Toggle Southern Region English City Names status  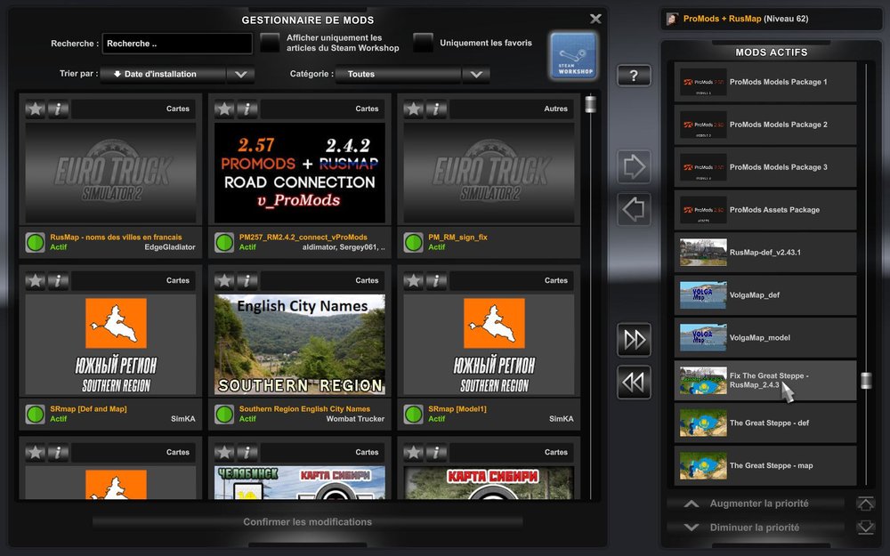[x=224, y=415]
